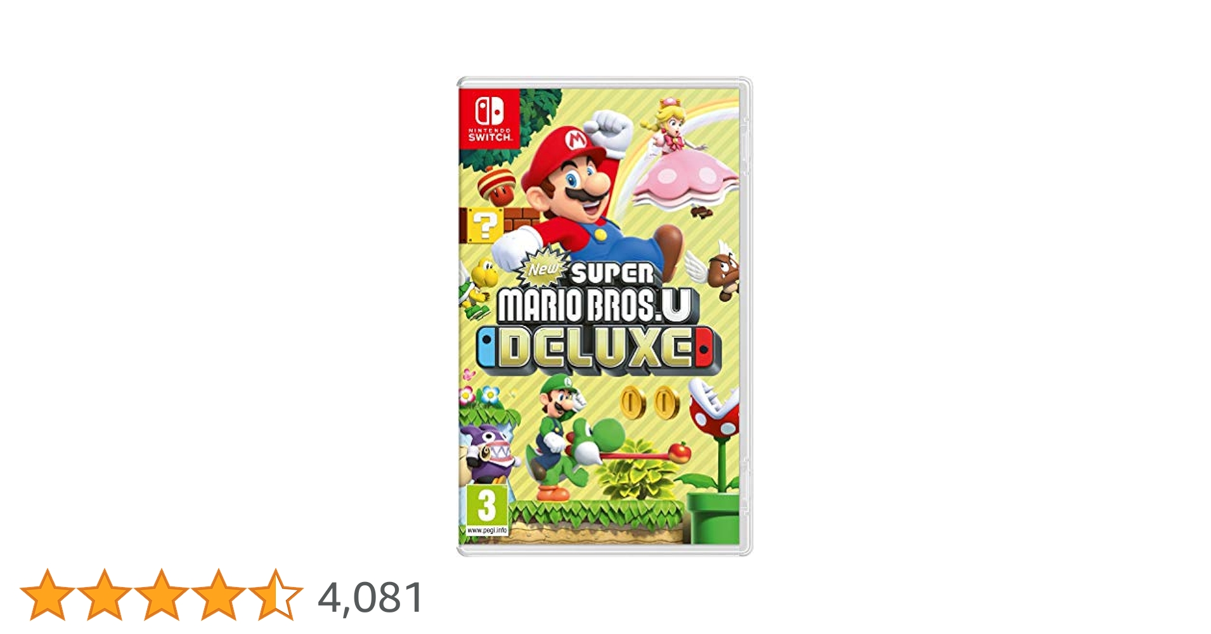Screen dimensions: 1211x634
Task: Click the Nintendo Switch logo on cover
Action: pos(489,119)
